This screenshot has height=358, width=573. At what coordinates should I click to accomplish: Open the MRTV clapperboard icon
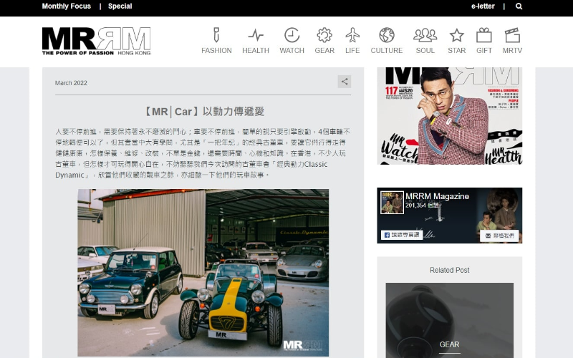512,35
